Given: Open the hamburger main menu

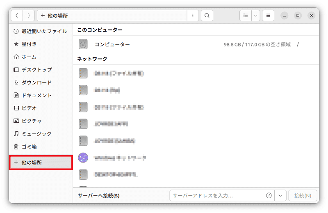Looking at the screenshot, I should pos(268,16).
